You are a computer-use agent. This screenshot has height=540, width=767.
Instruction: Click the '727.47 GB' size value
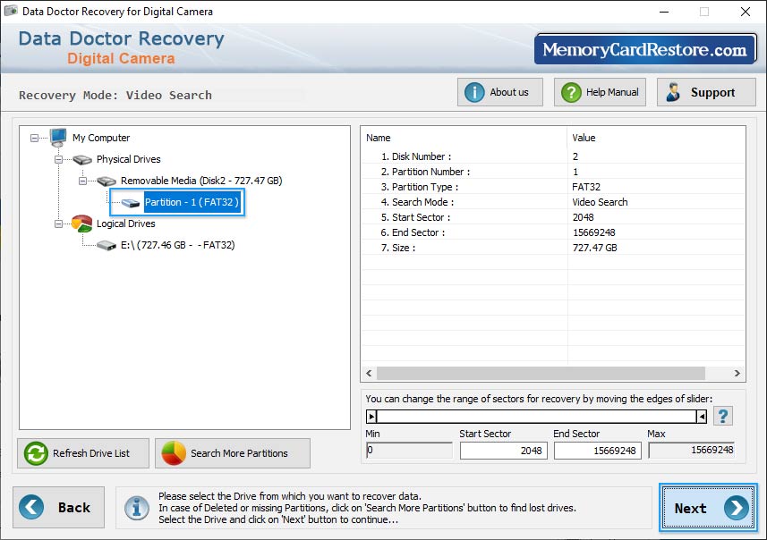click(x=595, y=248)
